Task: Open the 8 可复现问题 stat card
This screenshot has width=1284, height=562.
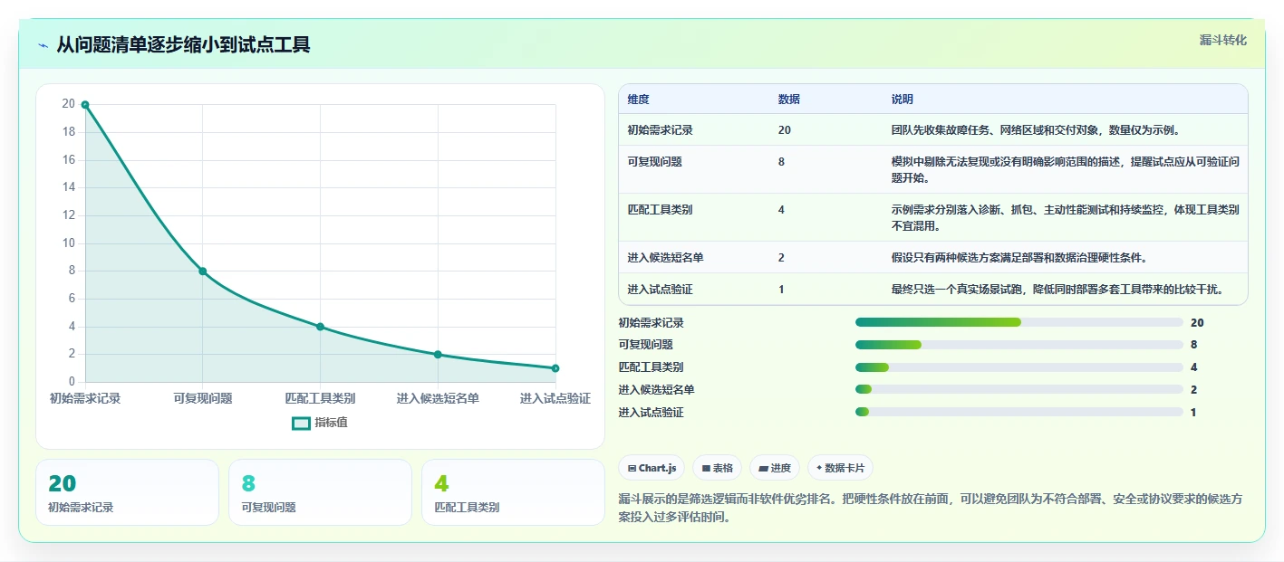Action: 320,492
